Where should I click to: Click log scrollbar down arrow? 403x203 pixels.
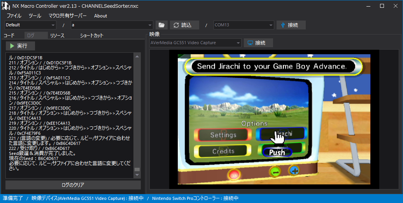[x=137, y=175]
